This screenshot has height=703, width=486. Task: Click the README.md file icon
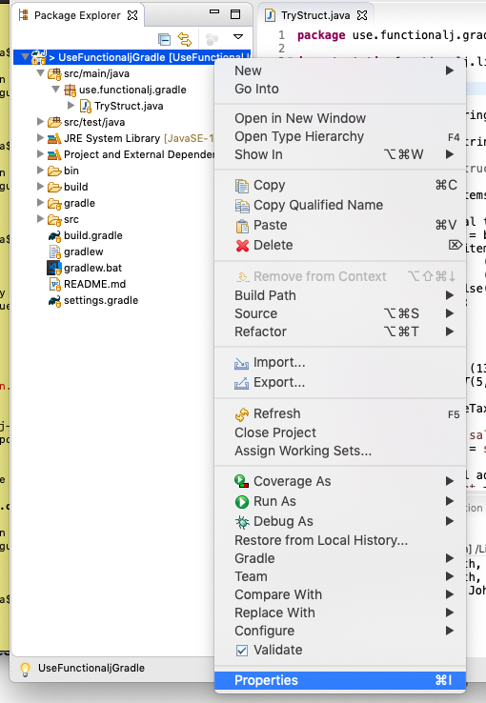click(54, 284)
